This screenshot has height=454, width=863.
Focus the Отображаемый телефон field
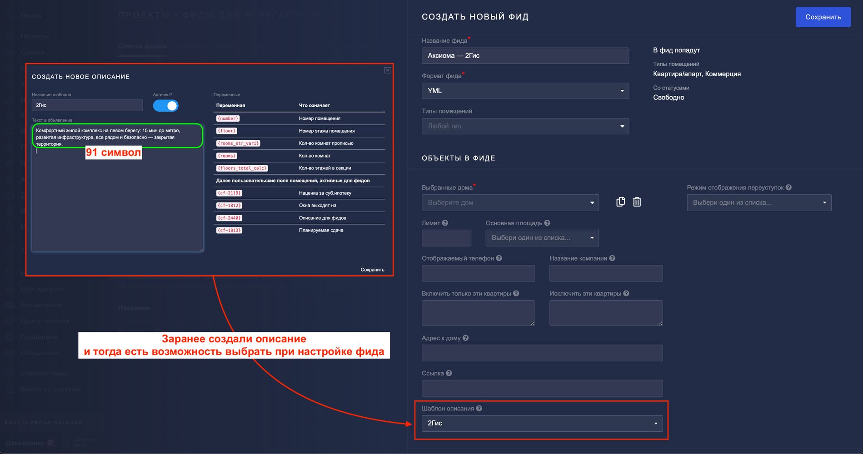click(478, 273)
